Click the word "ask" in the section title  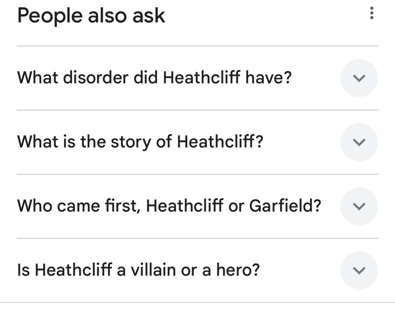coord(148,16)
